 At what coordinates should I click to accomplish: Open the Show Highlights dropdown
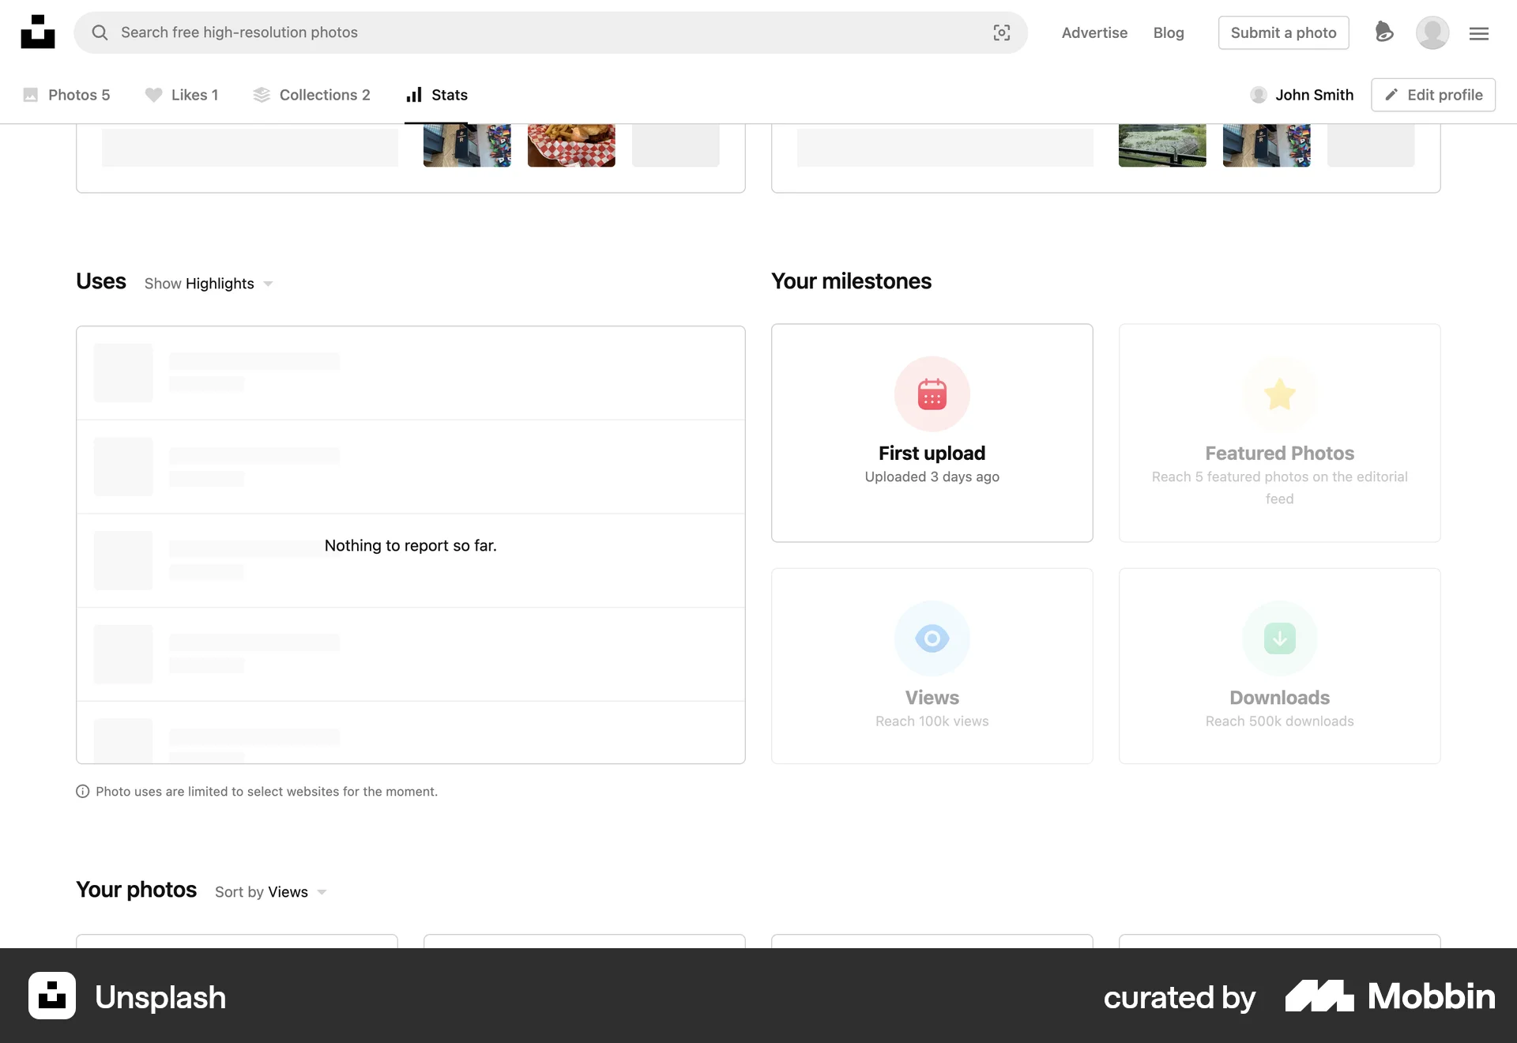point(208,283)
